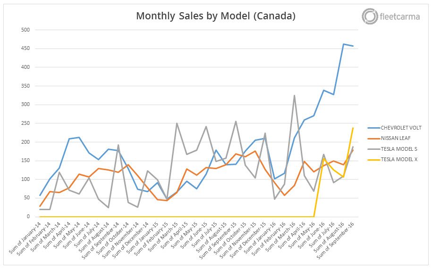This screenshot has width=432, height=270.
Task: Click the orange Nissan Leaf legend line swatch
Action: coord(373,138)
